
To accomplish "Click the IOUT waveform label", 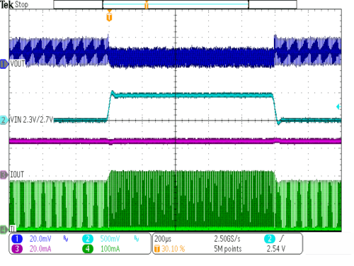I will point(17,174).
